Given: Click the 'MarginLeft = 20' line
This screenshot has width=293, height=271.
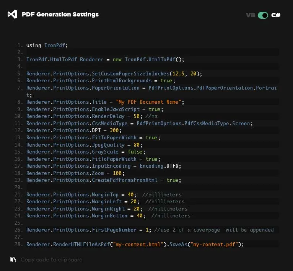Looking at the screenshot, I should [x=106, y=202].
